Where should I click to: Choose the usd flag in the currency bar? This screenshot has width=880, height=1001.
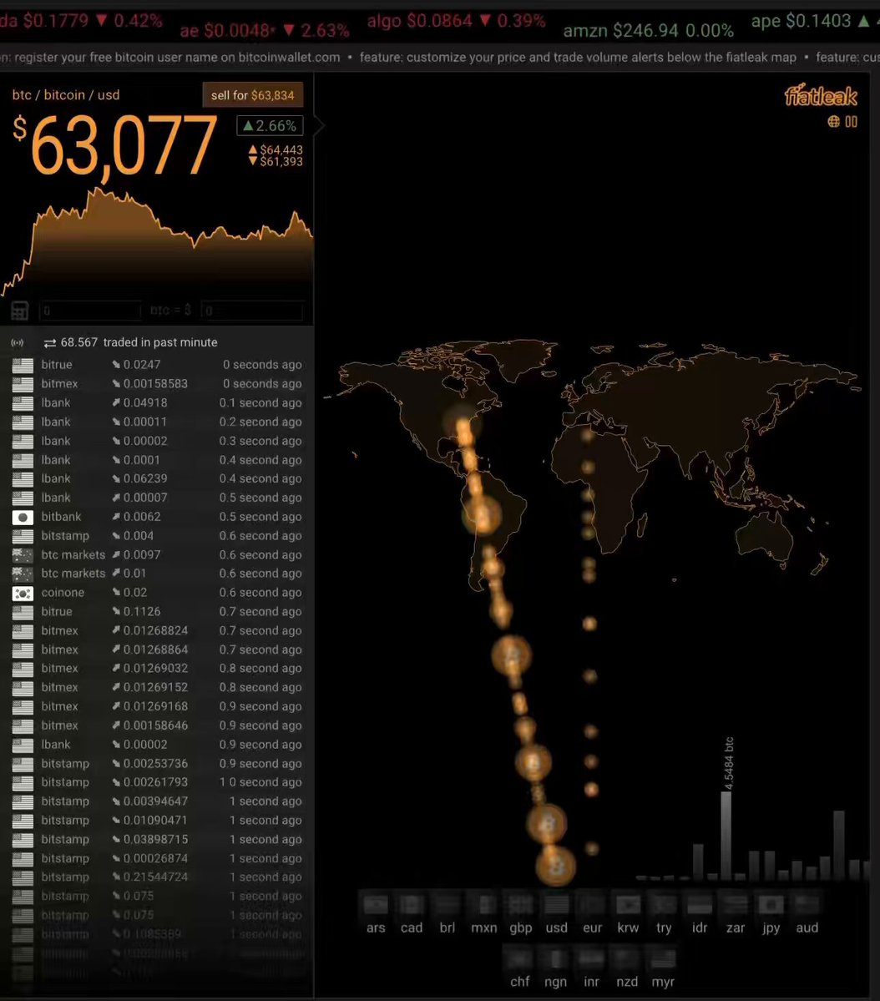tap(556, 905)
